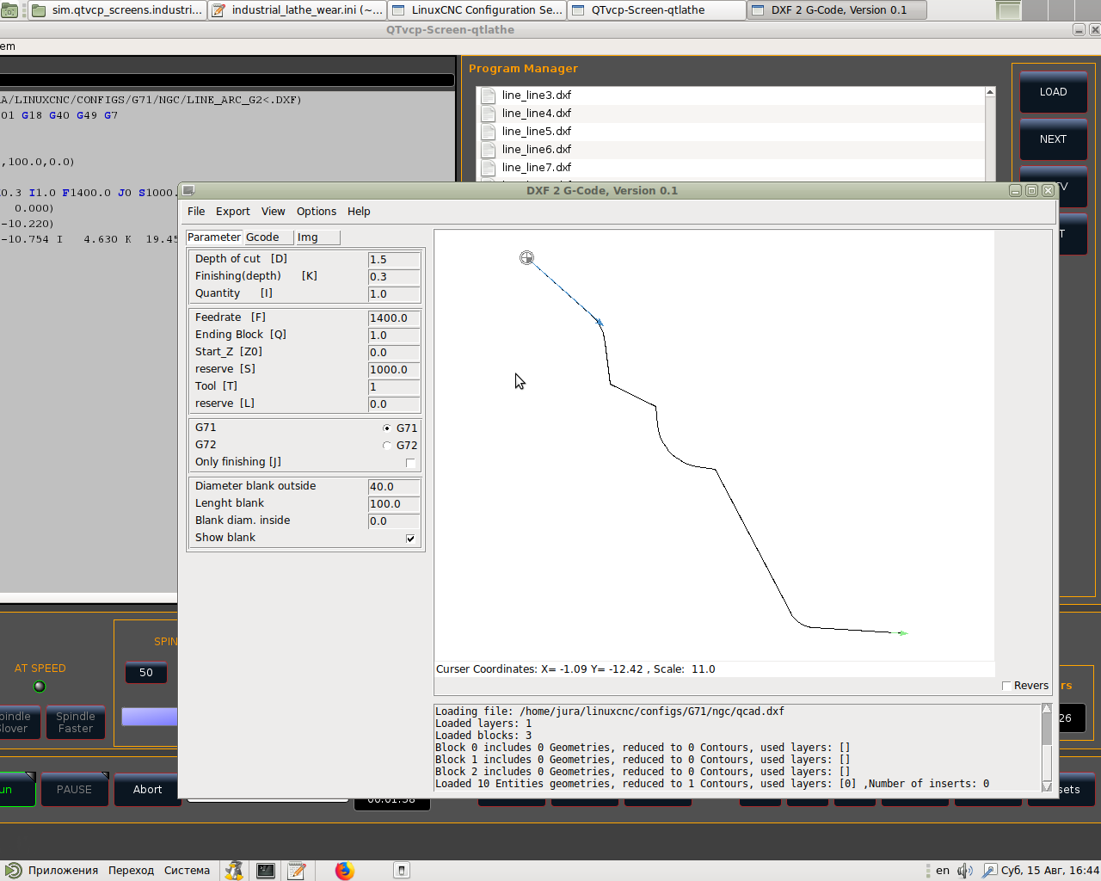Click the AT SPEED indicator LED
Screen dimensions: 1101x881
coord(40,687)
